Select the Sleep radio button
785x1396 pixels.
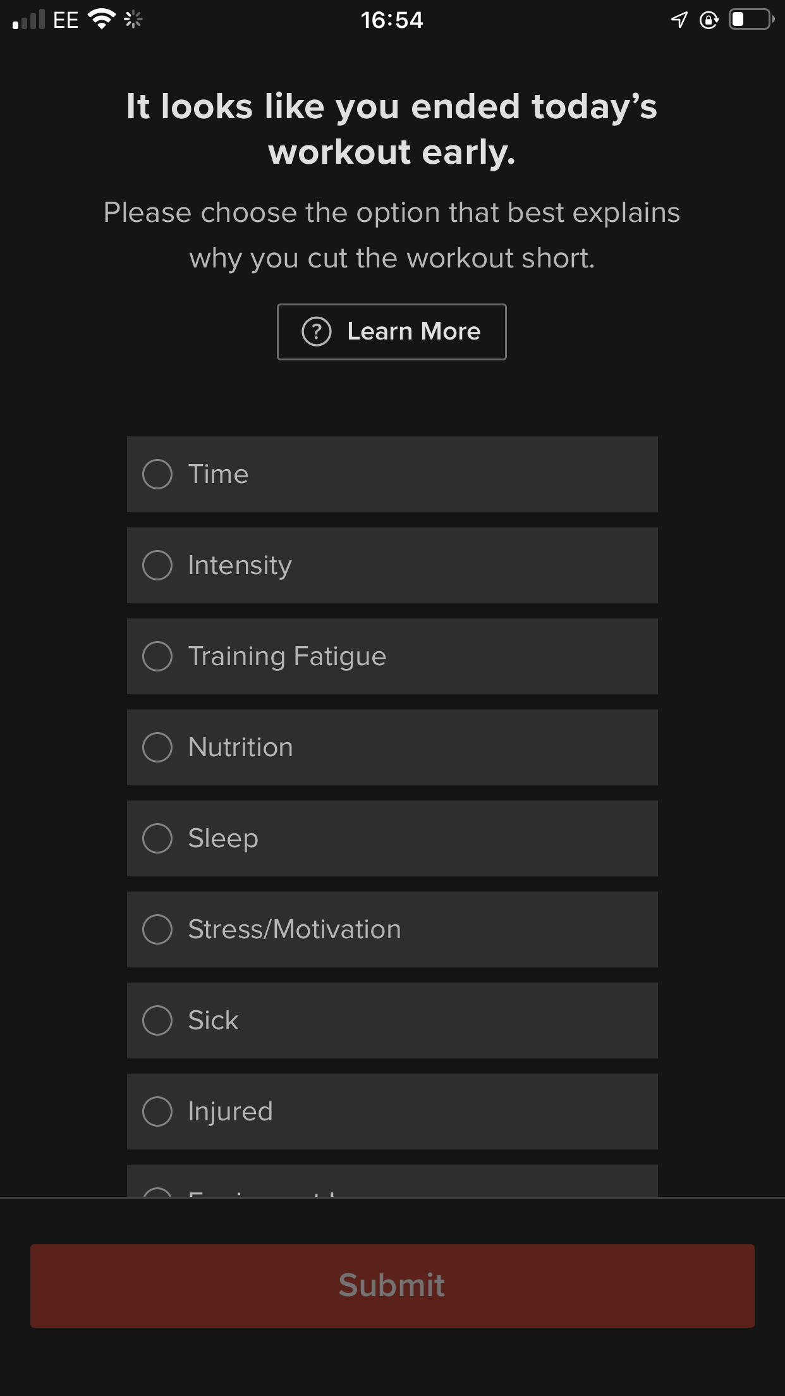point(157,838)
